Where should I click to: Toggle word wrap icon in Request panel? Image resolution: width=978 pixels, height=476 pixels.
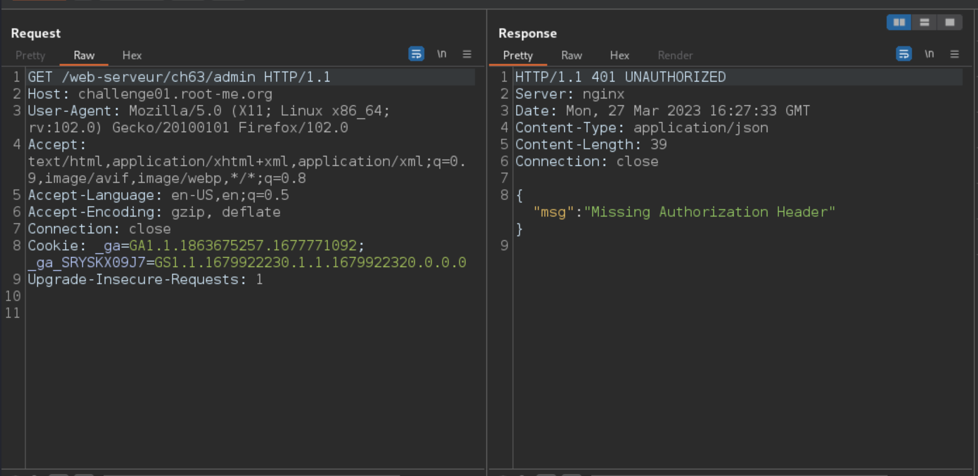tap(416, 54)
